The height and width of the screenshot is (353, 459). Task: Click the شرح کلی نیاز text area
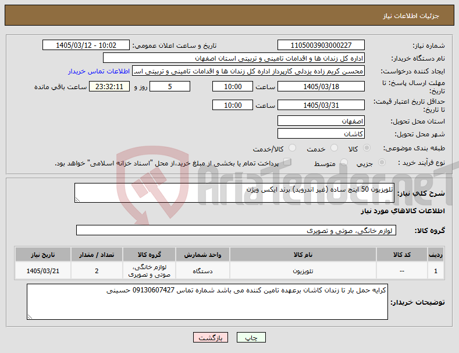point(234,193)
